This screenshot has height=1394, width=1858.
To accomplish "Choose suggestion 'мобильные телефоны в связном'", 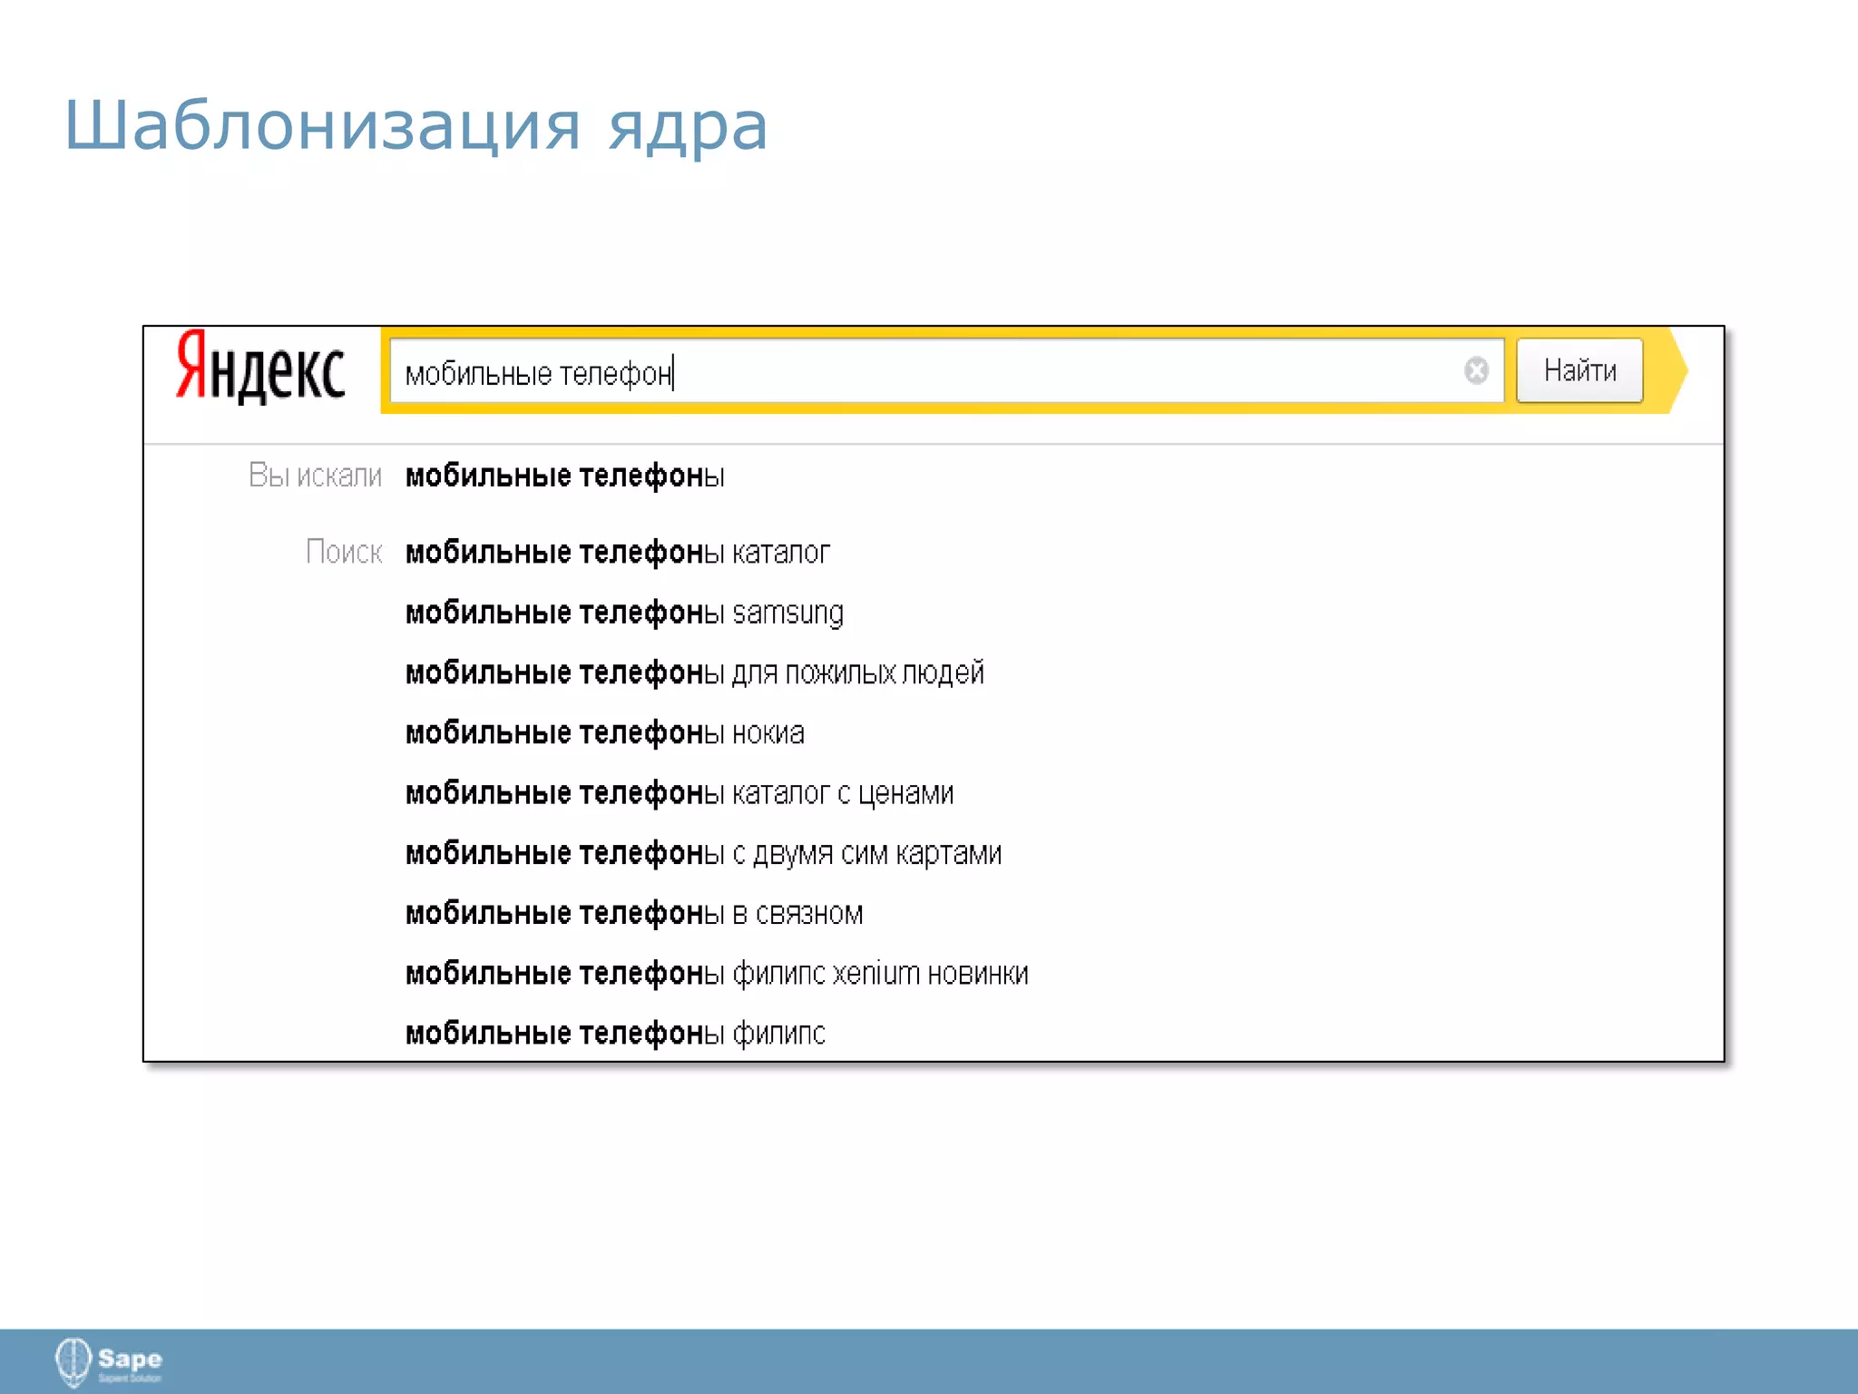I will [634, 913].
